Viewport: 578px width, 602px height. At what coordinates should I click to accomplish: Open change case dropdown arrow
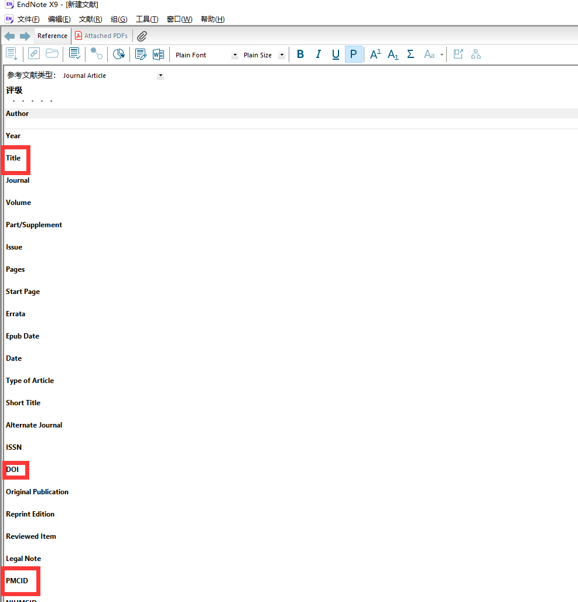click(x=442, y=55)
